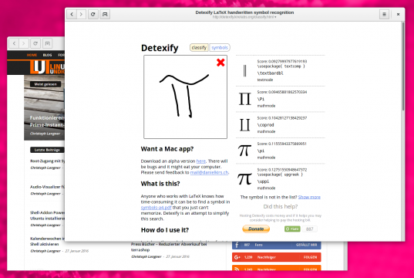Go forward in the background browser window
This screenshot has width=414, height=278.
(24, 43)
